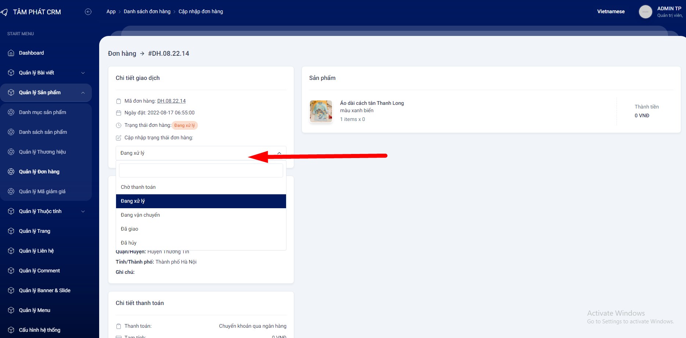Go to Danh sách đơn hàng breadcrumb
686x338 pixels.
coord(147,12)
